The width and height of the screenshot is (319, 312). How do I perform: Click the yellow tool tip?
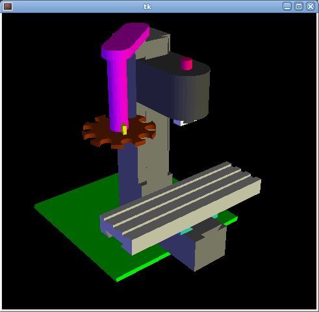(124, 129)
